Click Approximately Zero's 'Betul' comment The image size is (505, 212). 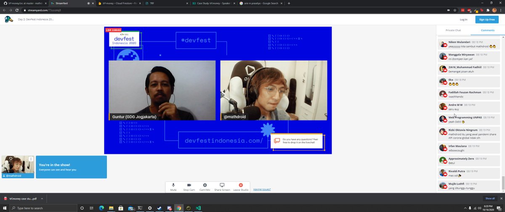point(469,161)
